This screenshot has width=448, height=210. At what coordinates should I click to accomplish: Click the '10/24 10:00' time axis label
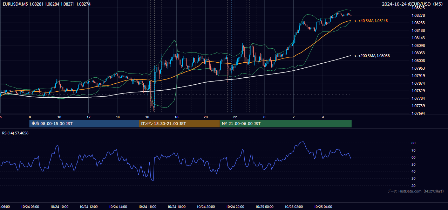point(59,207)
